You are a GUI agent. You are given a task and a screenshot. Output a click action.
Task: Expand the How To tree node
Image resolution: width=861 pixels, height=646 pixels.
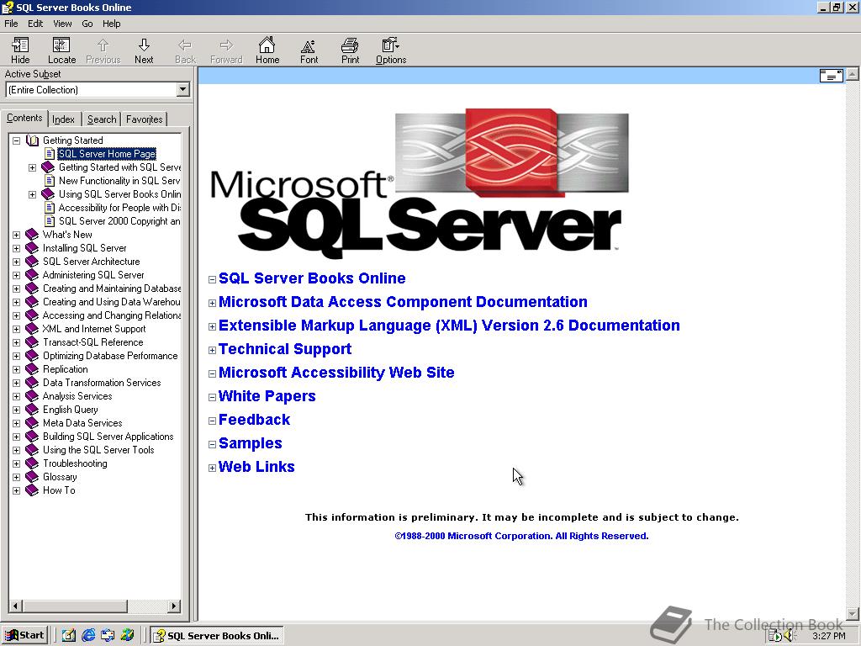[17, 490]
